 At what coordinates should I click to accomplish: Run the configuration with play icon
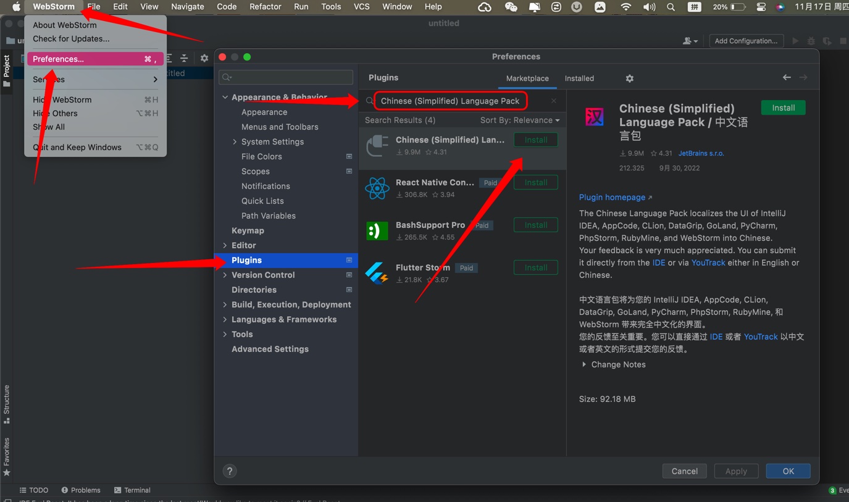tap(795, 41)
